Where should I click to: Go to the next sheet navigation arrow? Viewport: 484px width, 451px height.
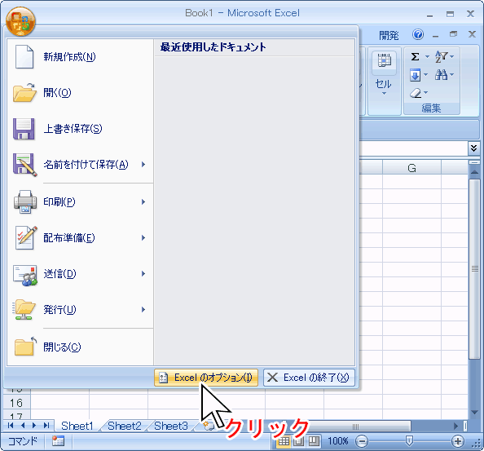coord(34,426)
